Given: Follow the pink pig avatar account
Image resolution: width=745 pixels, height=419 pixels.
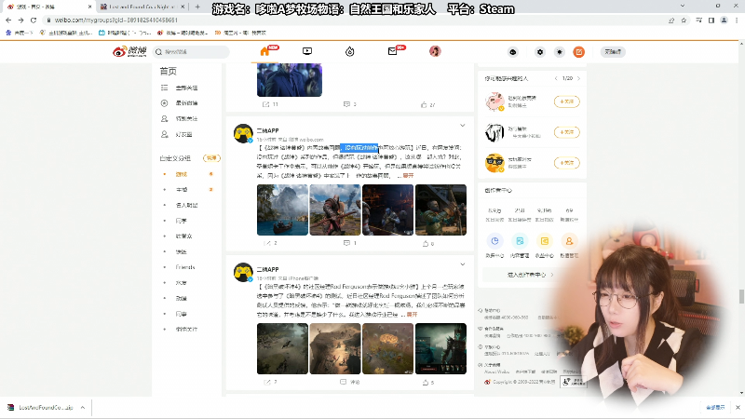Looking at the screenshot, I should [x=567, y=101].
